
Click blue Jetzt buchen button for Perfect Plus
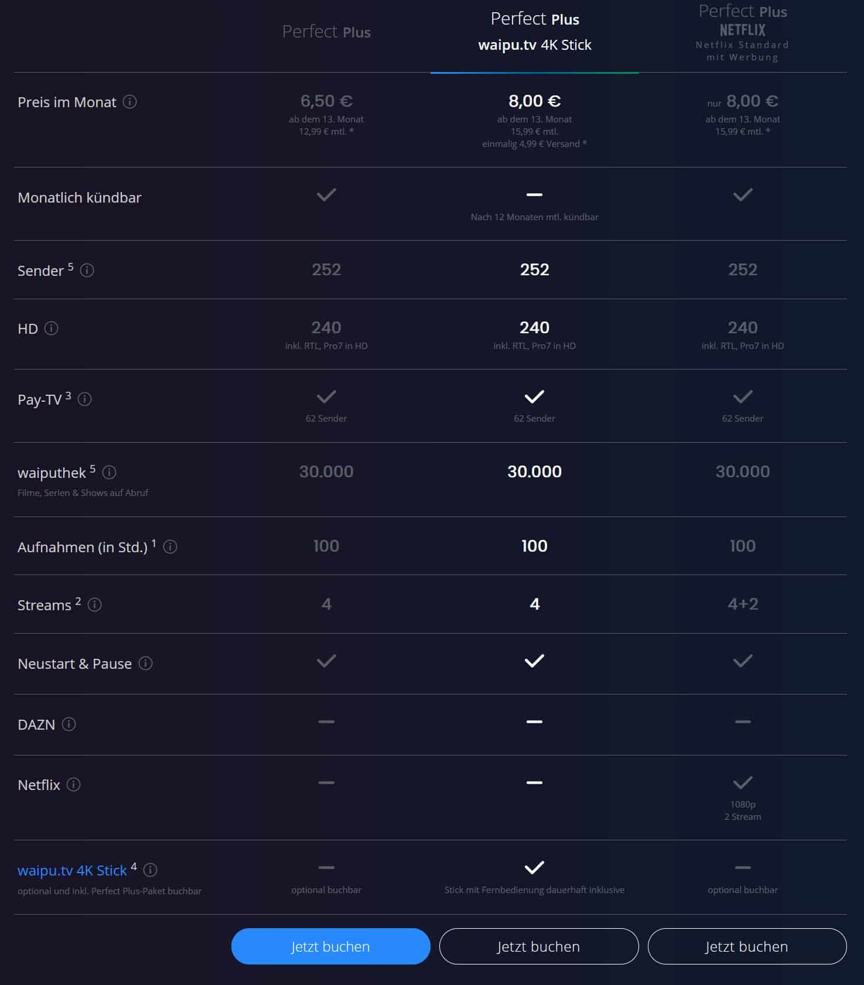click(x=331, y=946)
